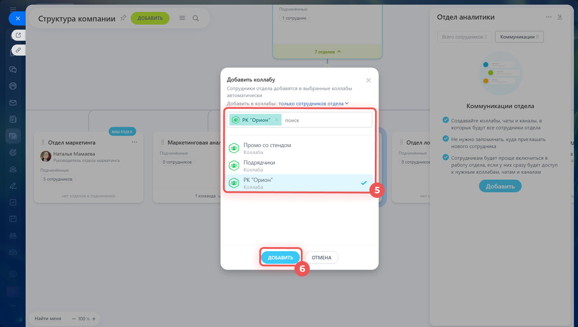Click ОТМЕНА to cancel dialog
The height and width of the screenshot is (327, 578).
(x=322, y=257)
